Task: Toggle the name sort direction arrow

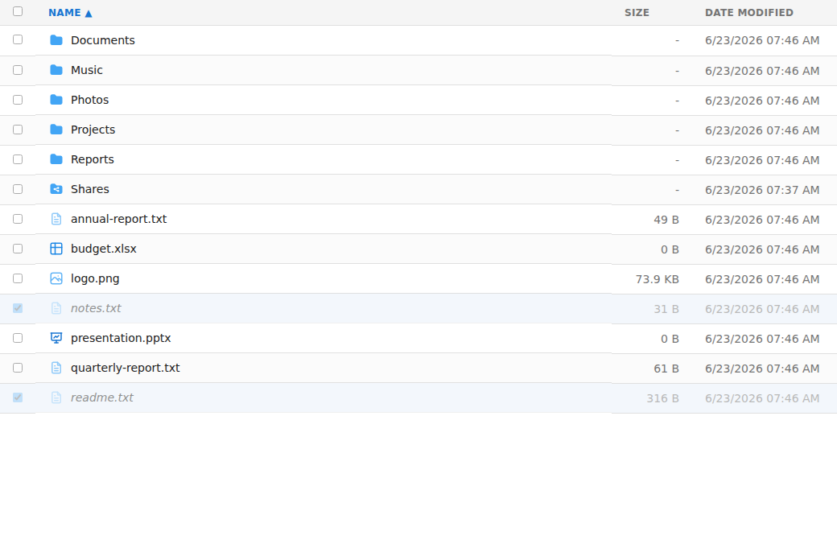Action: (x=89, y=14)
